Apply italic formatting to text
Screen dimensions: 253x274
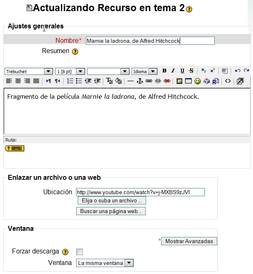click(173, 71)
